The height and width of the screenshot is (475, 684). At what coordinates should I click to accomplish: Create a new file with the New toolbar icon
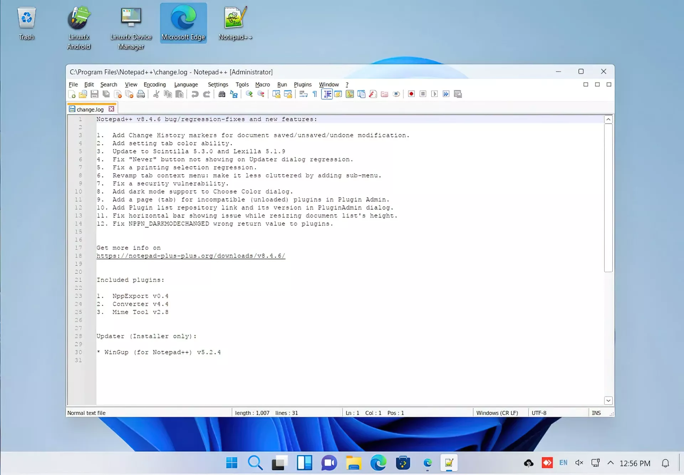pos(72,94)
